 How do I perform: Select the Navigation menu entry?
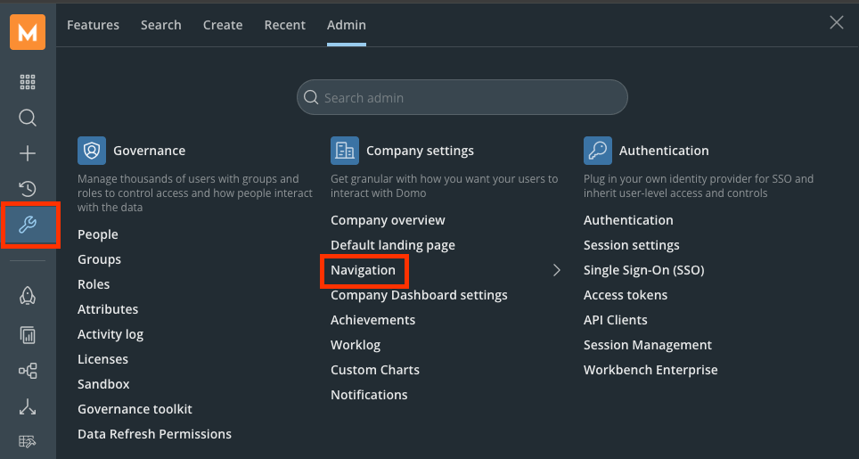[x=363, y=270]
